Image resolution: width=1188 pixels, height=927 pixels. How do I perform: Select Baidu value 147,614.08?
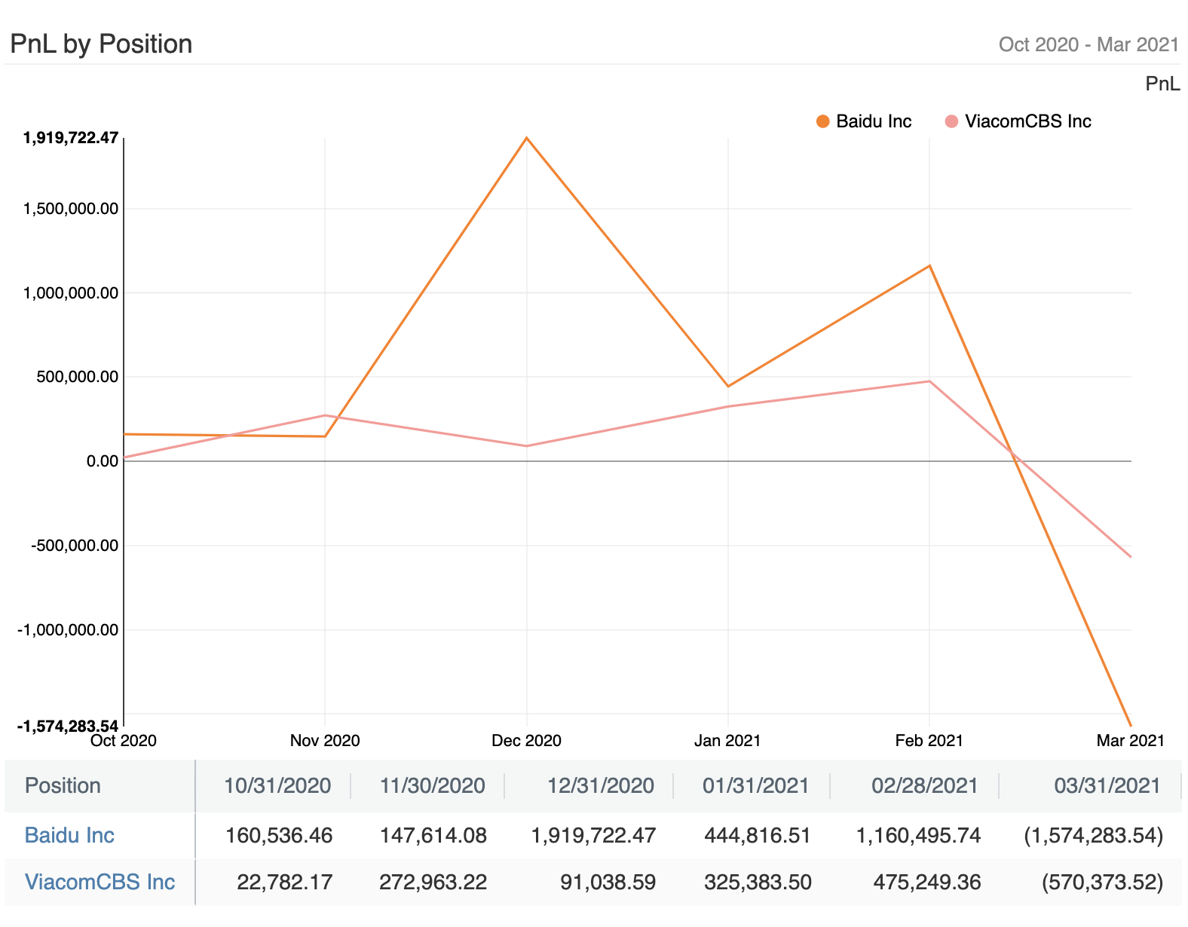(x=433, y=835)
